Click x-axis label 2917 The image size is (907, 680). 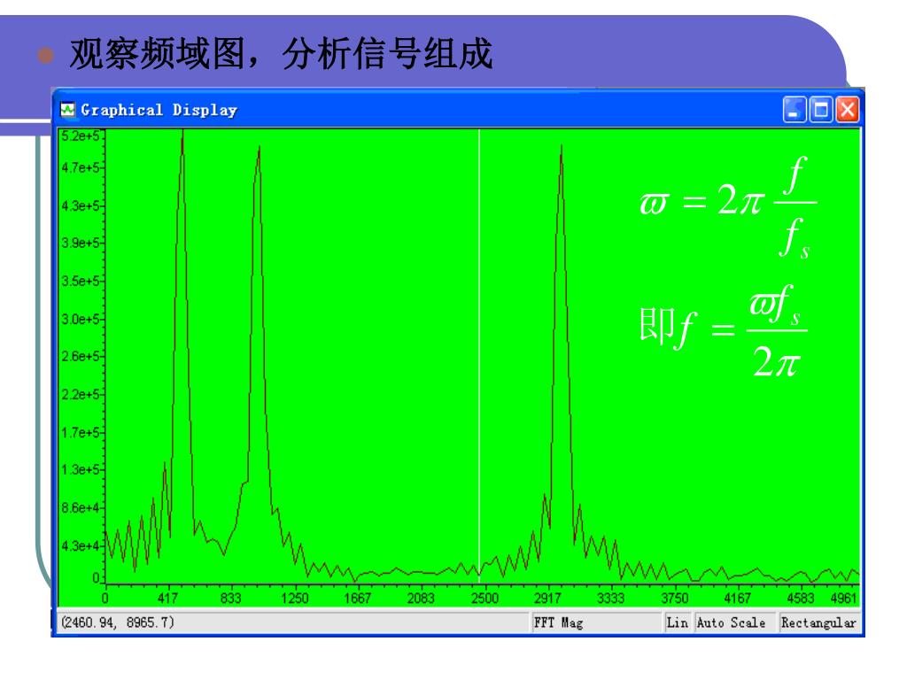(547, 598)
